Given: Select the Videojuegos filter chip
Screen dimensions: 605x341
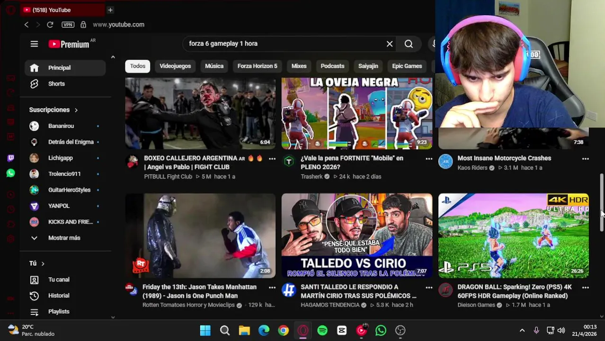Looking at the screenshot, I should [x=175, y=66].
